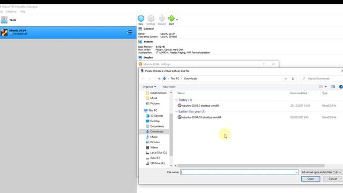Select Data (E:) drive in sidebar
The width and height of the screenshot is (343, 193).
[x=153, y=158]
